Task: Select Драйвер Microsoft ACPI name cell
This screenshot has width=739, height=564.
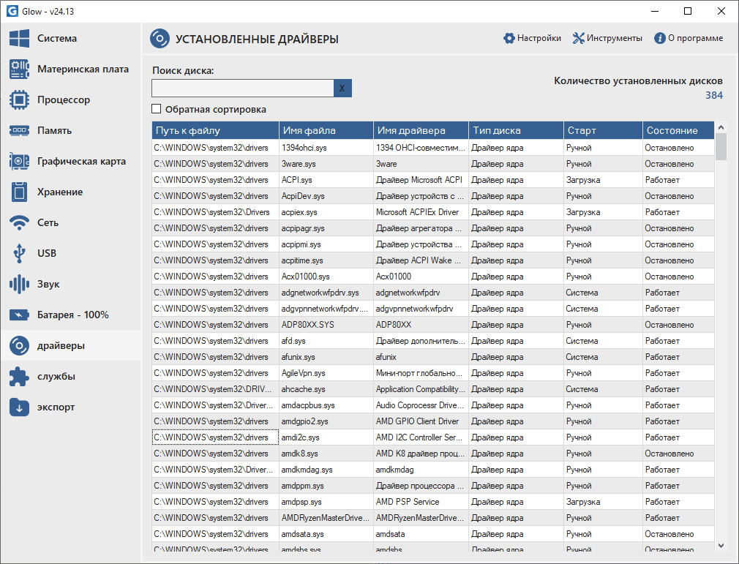Action: [421, 180]
